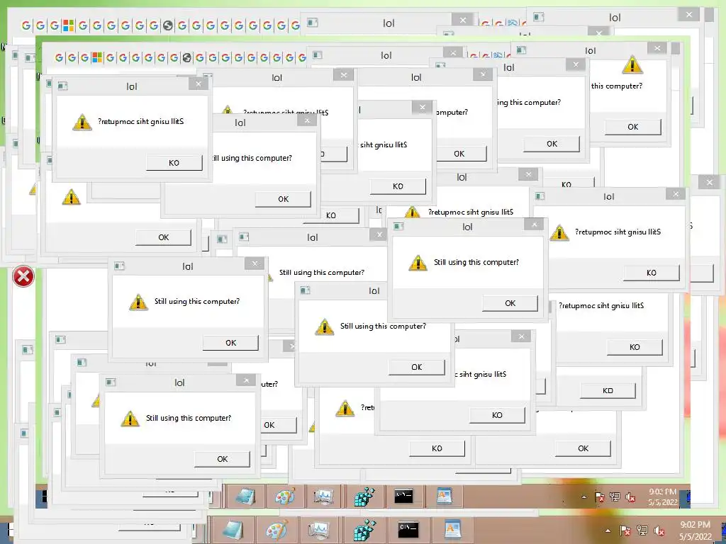Image resolution: width=726 pixels, height=544 pixels.
Task: Click KO under the iconless '?retupmoc siht gnisu llitS' text
Action: 635,347
